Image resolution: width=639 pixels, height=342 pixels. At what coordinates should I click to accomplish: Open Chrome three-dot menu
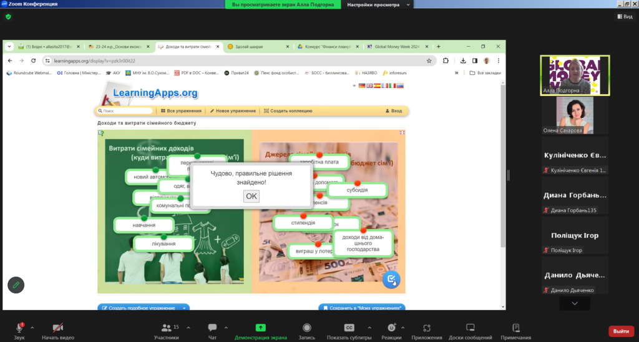[499, 61]
